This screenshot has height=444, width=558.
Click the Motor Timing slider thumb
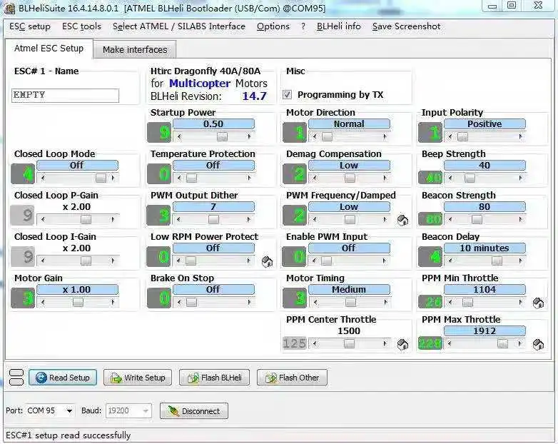pos(350,302)
